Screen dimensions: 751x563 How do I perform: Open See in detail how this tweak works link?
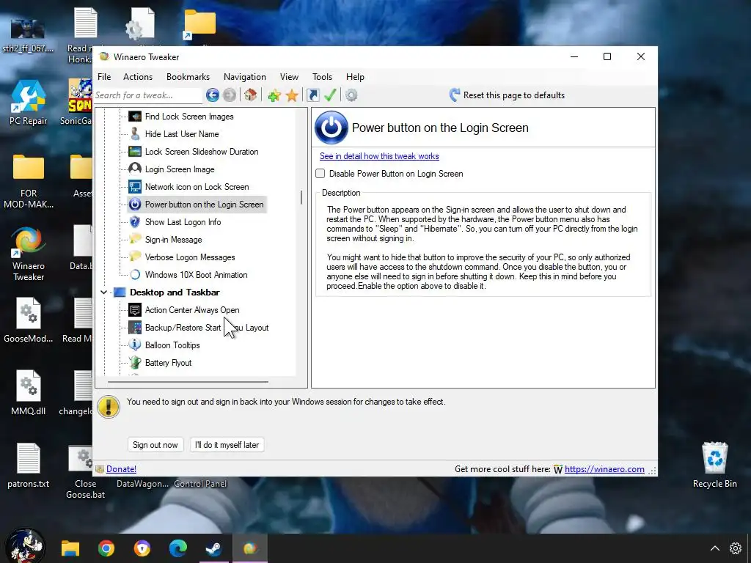tap(379, 156)
